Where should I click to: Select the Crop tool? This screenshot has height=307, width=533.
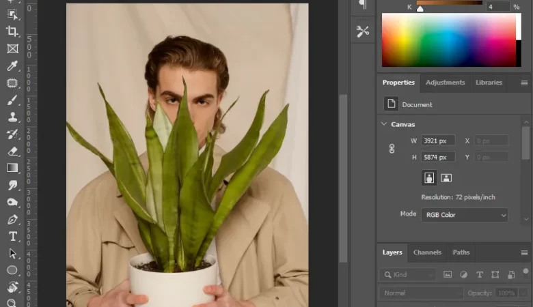pyautogui.click(x=12, y=31)
